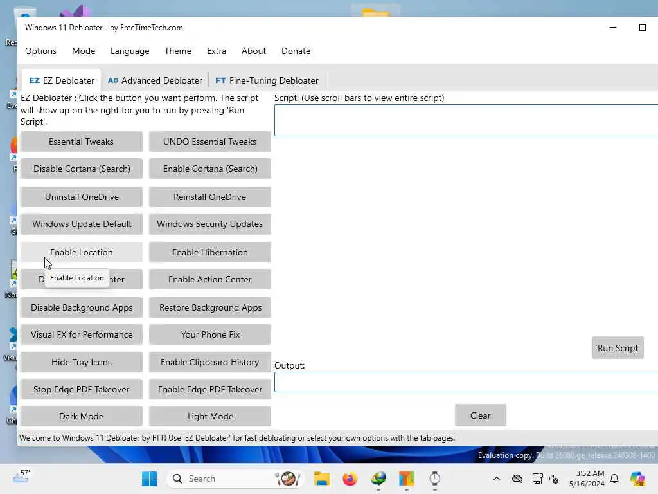Apply Dark Mode
Image resolution: width=658 pixels, height=494 pixels.
pyautogui.click(x=82, y=416)
